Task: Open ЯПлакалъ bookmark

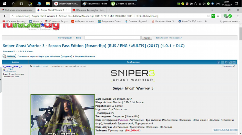Action: pos(56,21)
